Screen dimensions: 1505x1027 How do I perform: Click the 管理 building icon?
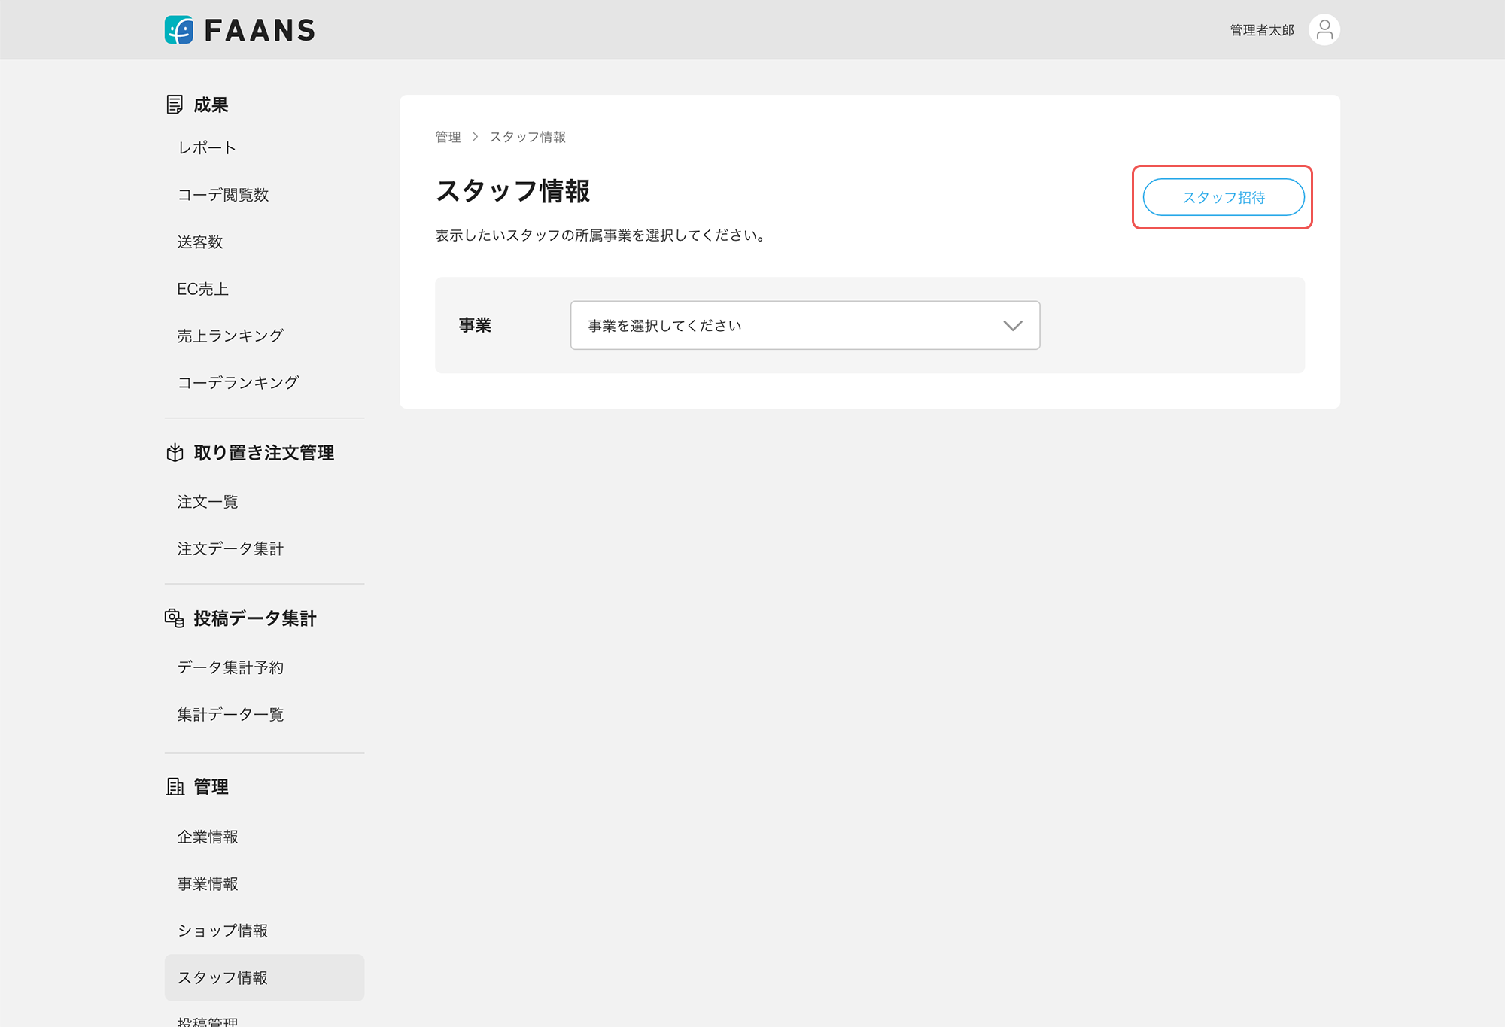click(175, 787)
